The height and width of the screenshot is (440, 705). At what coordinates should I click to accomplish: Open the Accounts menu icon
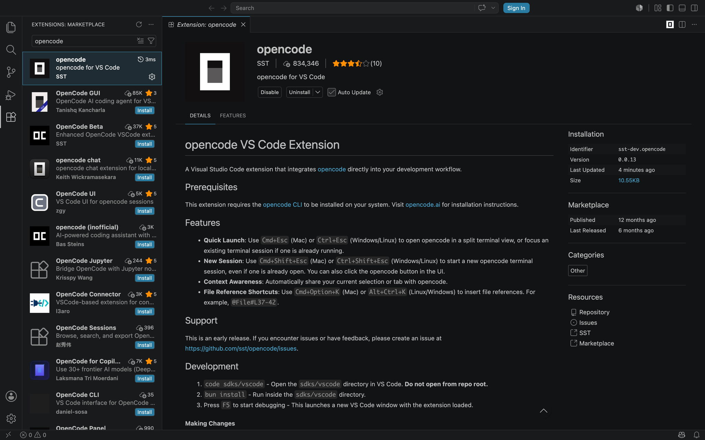pos(11,396)
